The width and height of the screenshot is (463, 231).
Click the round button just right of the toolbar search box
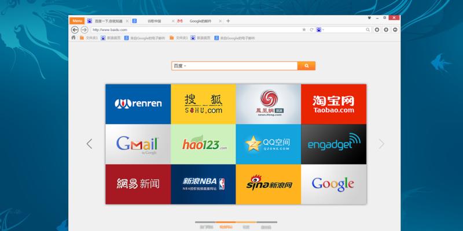[377, 30]
